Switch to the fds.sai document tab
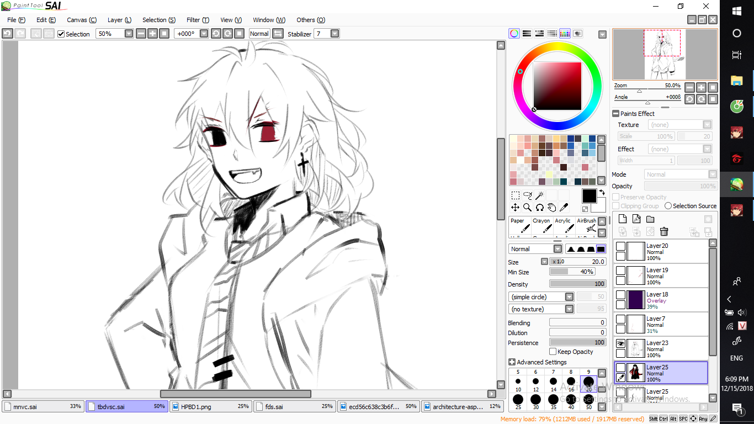The width and height of the screenshot is (754, 424). 295,406
